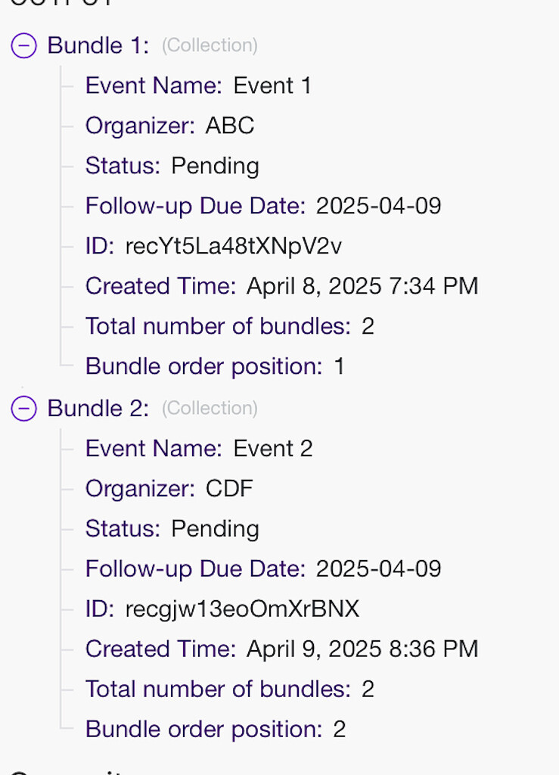Click the Collection label beside Bundle 1
The width and height of the screenshot is (559, 775).
(x=210, y=45)
